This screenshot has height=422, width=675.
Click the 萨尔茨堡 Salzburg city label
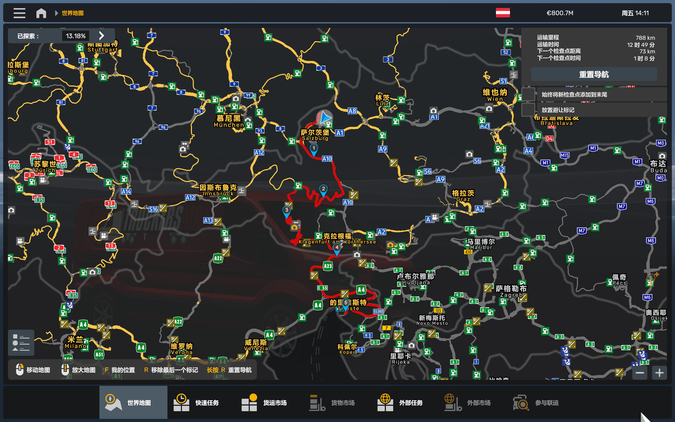[315, 135]
